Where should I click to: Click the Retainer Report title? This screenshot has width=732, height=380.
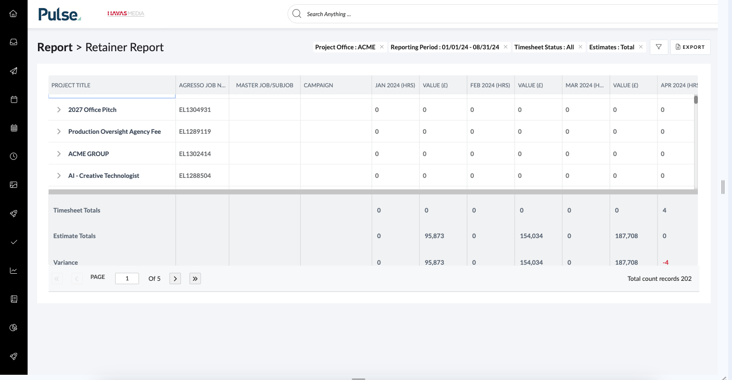(x=124, y=47)
